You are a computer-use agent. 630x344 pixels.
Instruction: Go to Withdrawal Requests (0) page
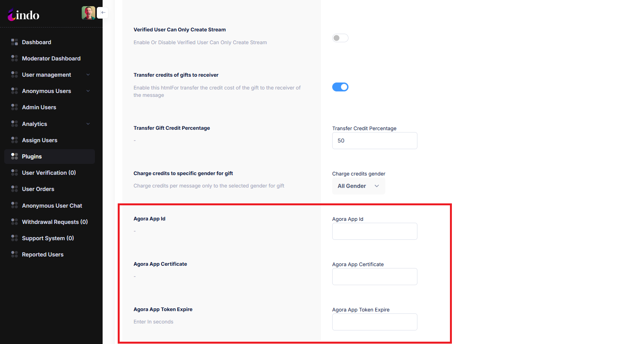click(x=55, y=222)
